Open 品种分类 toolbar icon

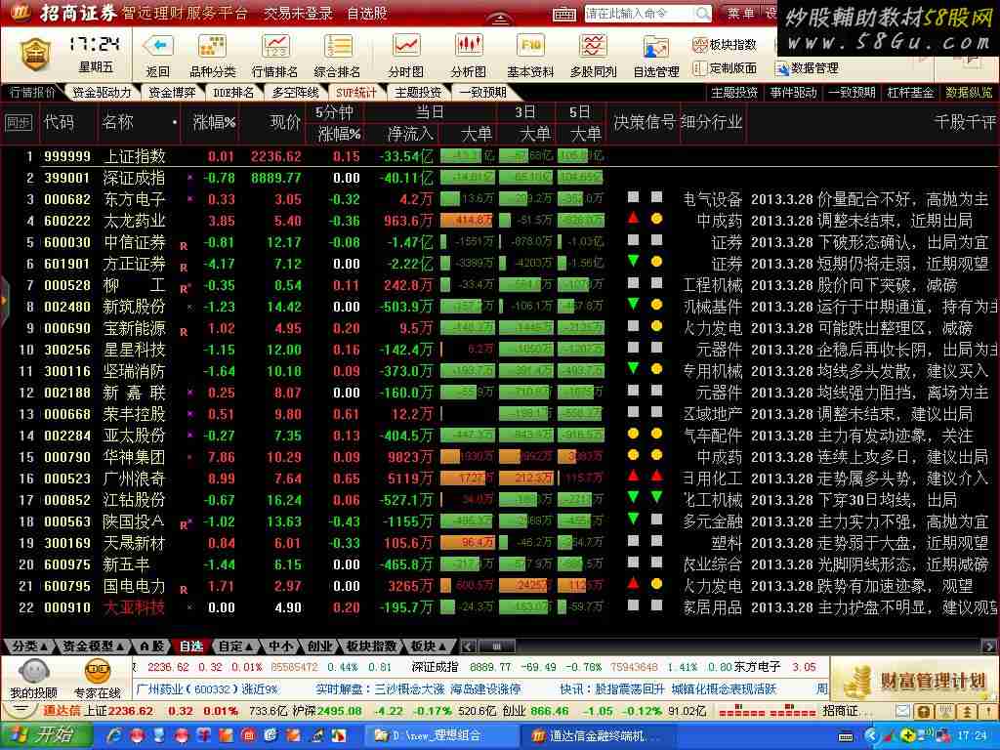(212, 46)
